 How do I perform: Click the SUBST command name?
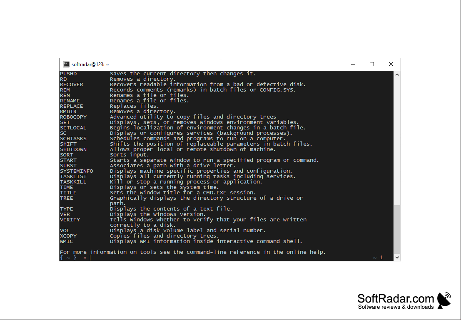(x=68, y=166)
